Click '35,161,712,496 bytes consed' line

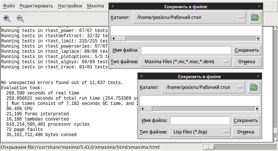coord(41,135)
